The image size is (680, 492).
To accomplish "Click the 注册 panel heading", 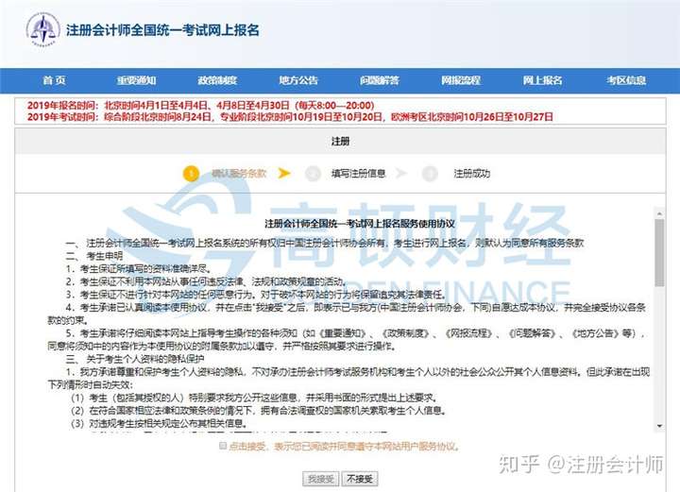I will pyautogui.click(x=340, y=141).
